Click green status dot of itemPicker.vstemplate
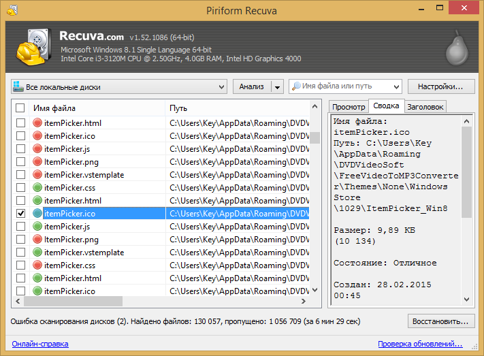Screen dimensions: 484x356 click(37, 253)
